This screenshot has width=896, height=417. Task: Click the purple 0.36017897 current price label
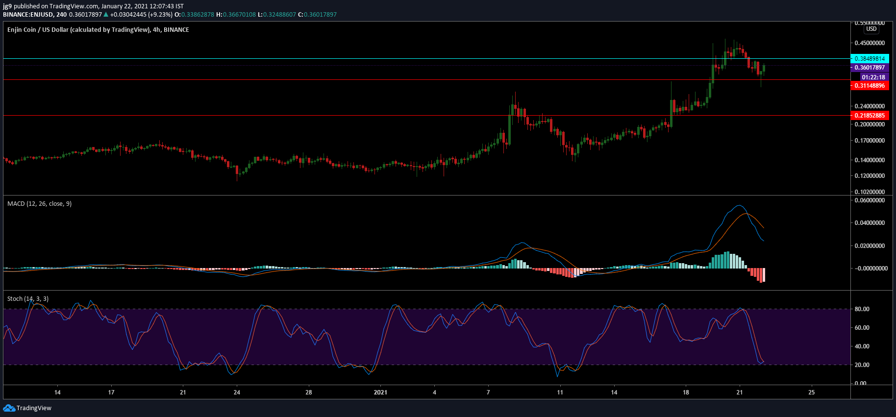tap(870, 68)
